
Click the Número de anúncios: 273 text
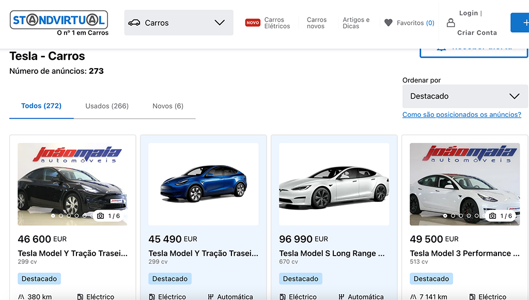56,71
